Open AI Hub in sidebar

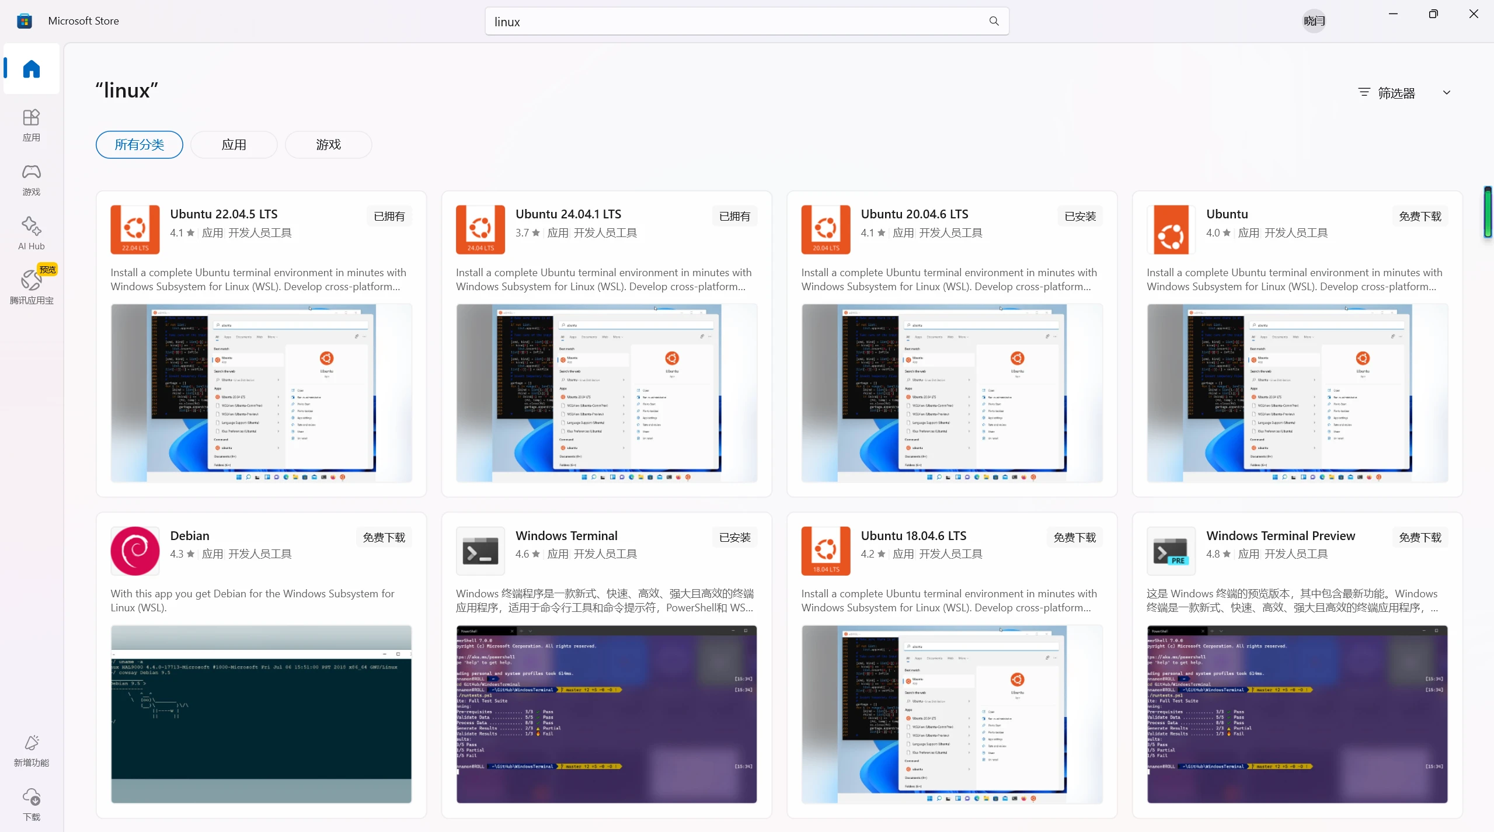pos(32,234)
